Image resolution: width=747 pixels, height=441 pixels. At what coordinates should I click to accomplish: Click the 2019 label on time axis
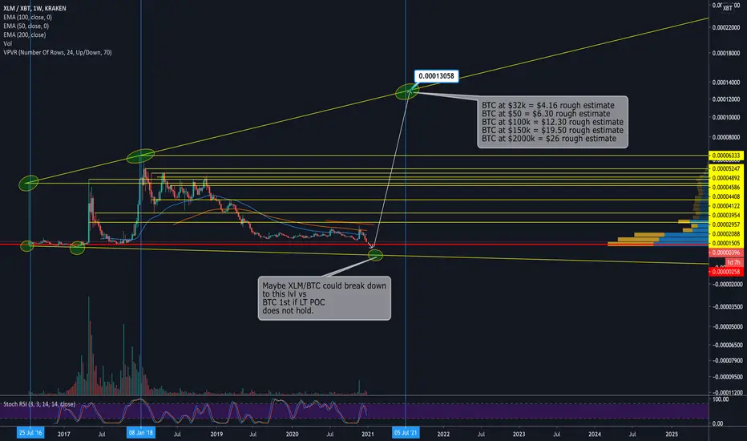click(216, 435)
